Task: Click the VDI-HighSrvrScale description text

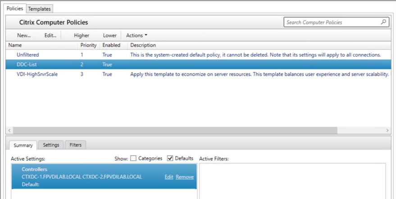Action: (259, 74)
